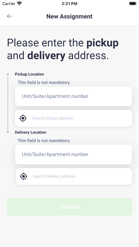Go back using the left arrow icon
The height and width of the screenshot is (247, 139).
pos(10,16)
